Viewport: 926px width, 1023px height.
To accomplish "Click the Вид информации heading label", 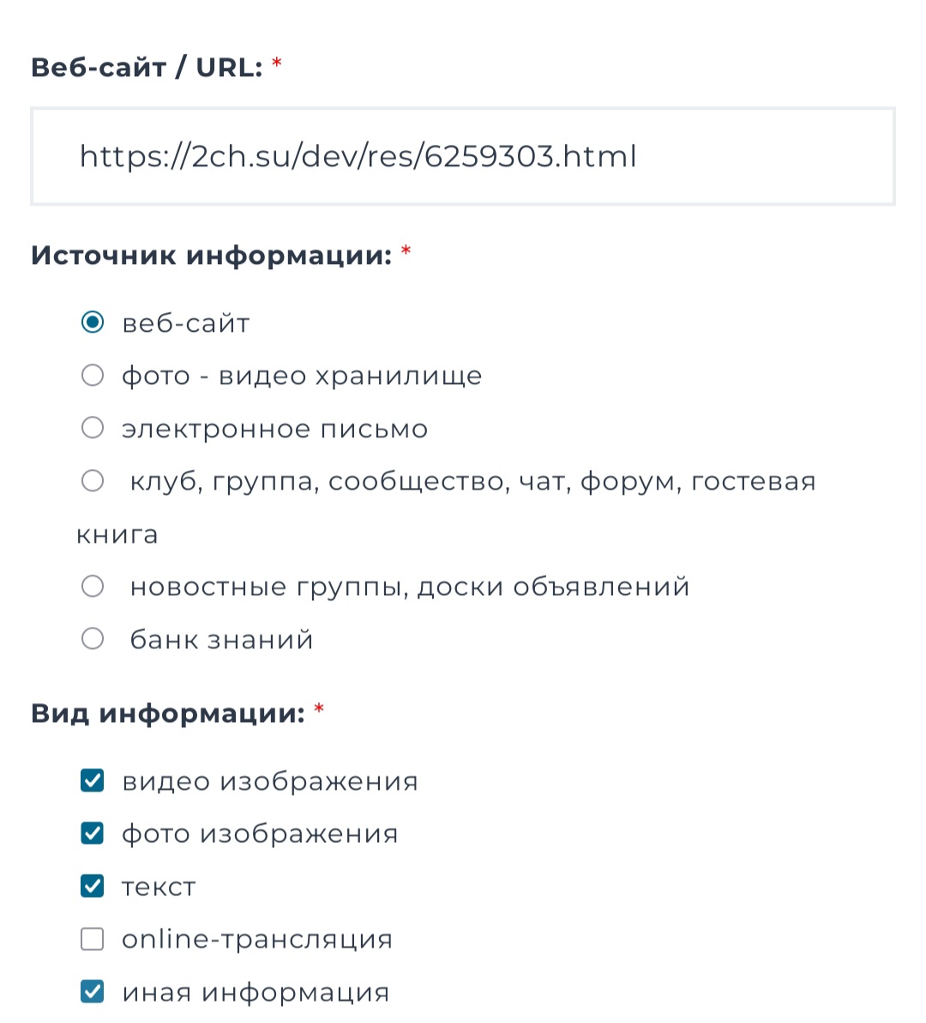I will (168, 713).
